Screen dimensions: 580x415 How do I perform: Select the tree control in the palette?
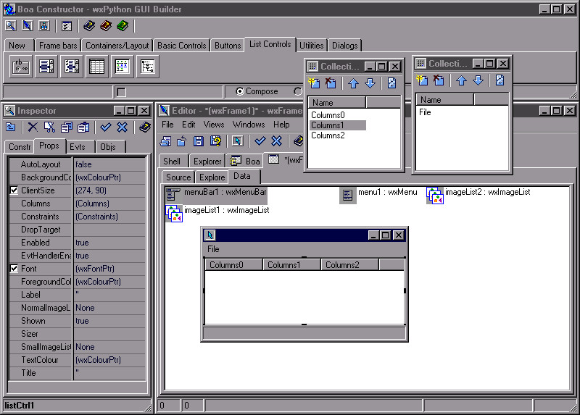pos(148,67)
